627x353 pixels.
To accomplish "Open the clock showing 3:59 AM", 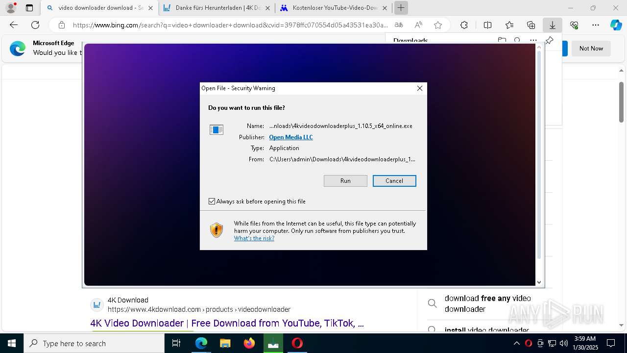I will [x=585, y=343].
